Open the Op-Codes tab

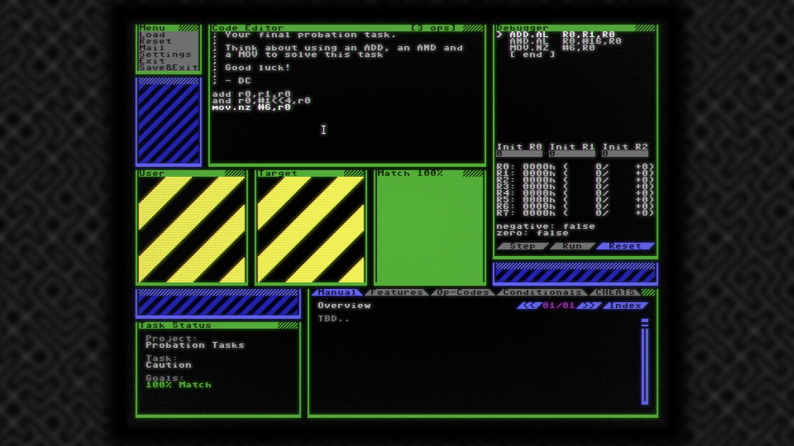click(463, 292)
